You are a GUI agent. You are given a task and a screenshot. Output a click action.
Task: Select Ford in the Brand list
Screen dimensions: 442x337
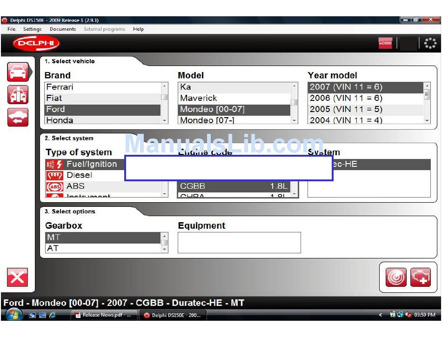pos(103,110)
